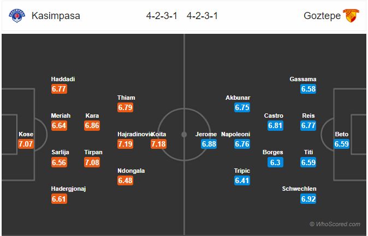
Task: Click Hajradinovic's 7.19 rating badge
Action: (x=126, y=144)
